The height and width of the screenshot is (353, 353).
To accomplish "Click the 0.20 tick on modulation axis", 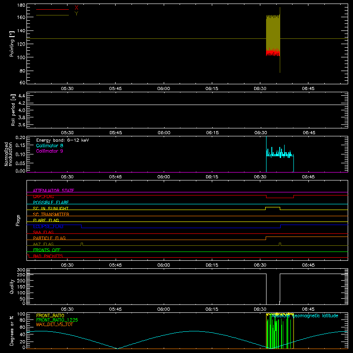I will coord(20,137).
